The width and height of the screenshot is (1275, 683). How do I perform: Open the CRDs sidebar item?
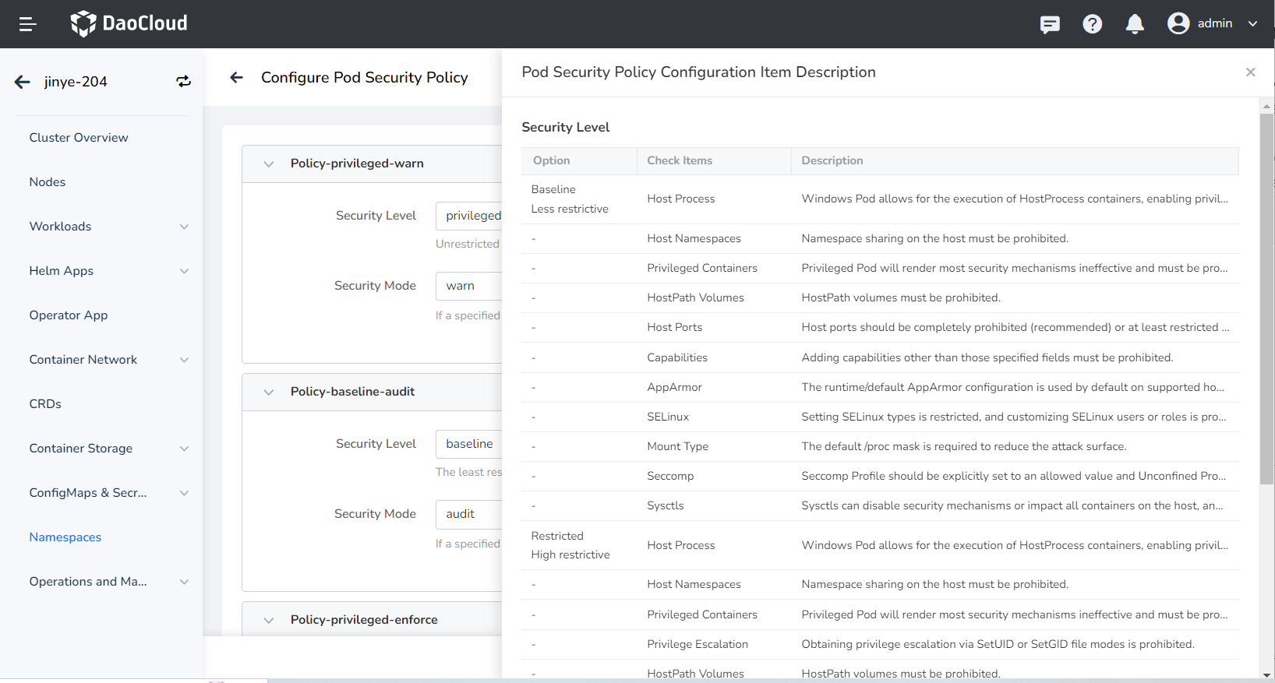(45, 404)
